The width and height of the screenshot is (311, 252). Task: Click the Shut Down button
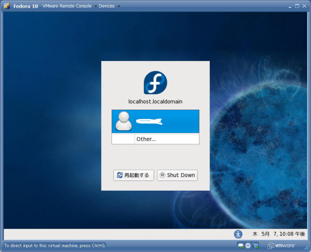pyautogui.click(x=177, y=175)
